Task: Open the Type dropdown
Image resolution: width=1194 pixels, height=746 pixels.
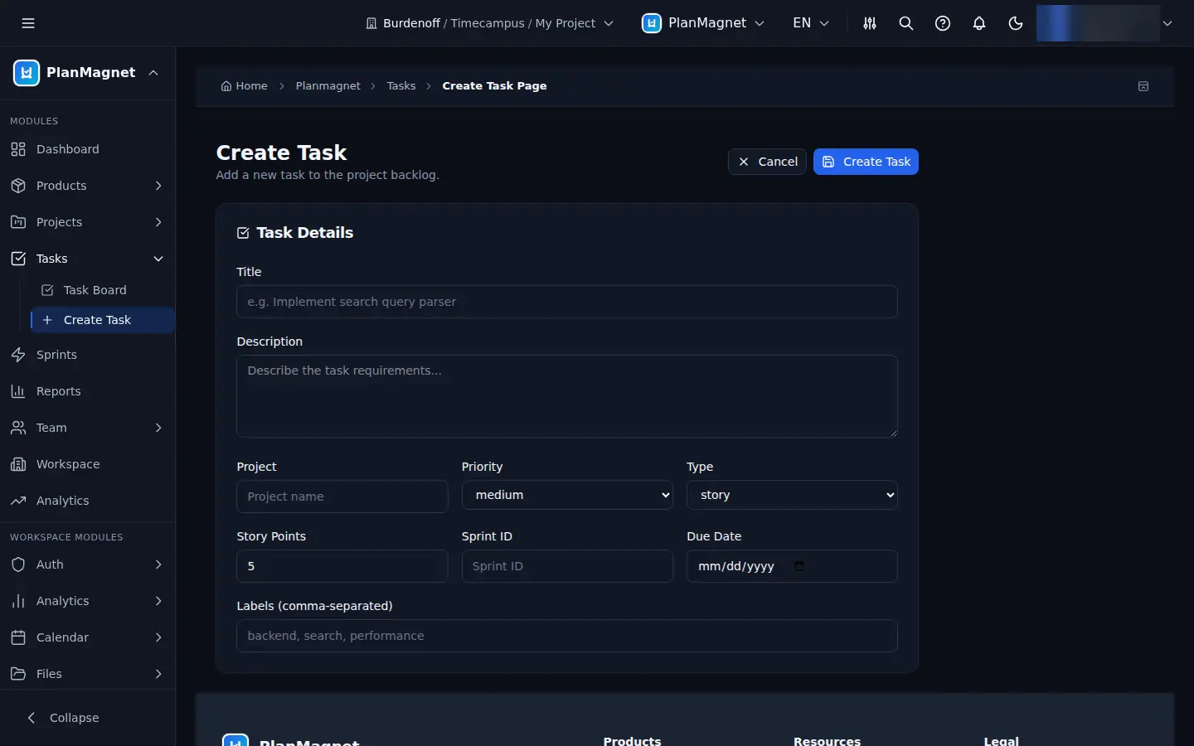Action: 792,495
